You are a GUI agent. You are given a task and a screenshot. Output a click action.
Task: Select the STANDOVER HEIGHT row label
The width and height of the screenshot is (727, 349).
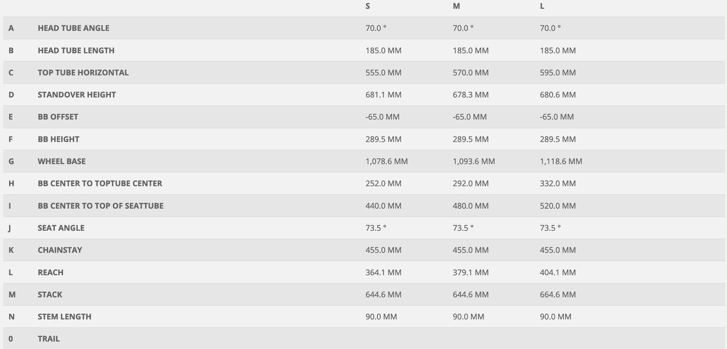point(77,95)
